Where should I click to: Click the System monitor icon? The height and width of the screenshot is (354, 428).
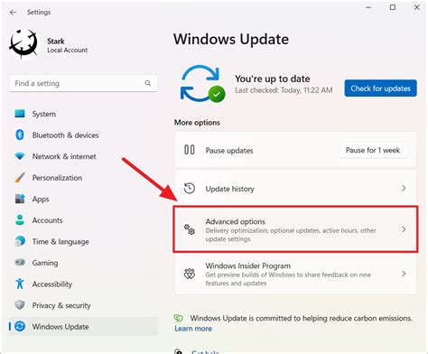(x=20, y=114)
